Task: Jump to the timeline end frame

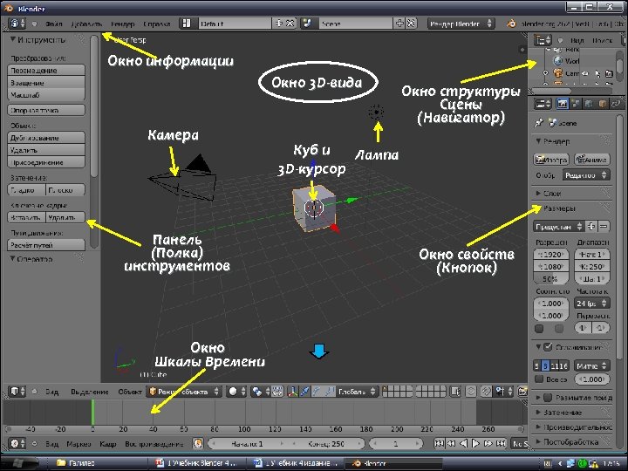Action: [x=501, y=443]
